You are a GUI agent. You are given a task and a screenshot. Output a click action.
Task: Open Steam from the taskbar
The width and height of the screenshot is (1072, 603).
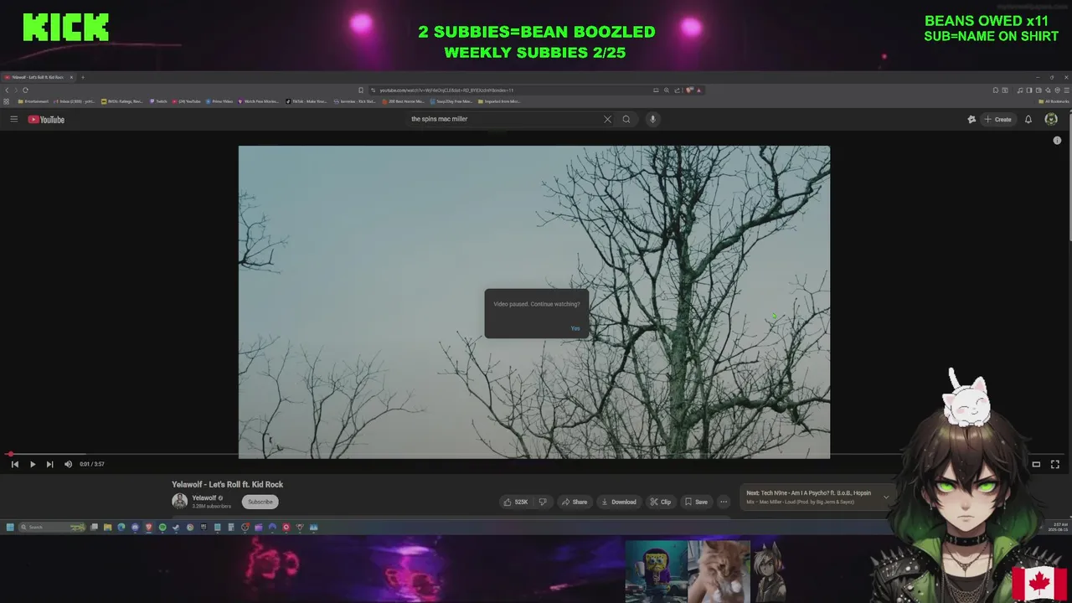click(x=176, y=528)
